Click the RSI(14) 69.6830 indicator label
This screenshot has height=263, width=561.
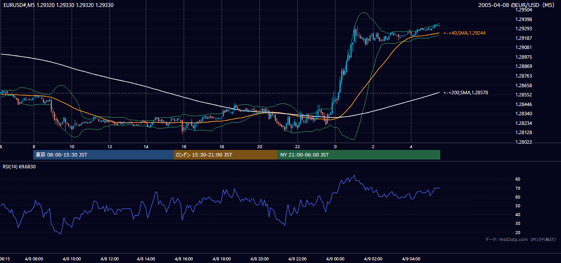[x=19, y=167]
